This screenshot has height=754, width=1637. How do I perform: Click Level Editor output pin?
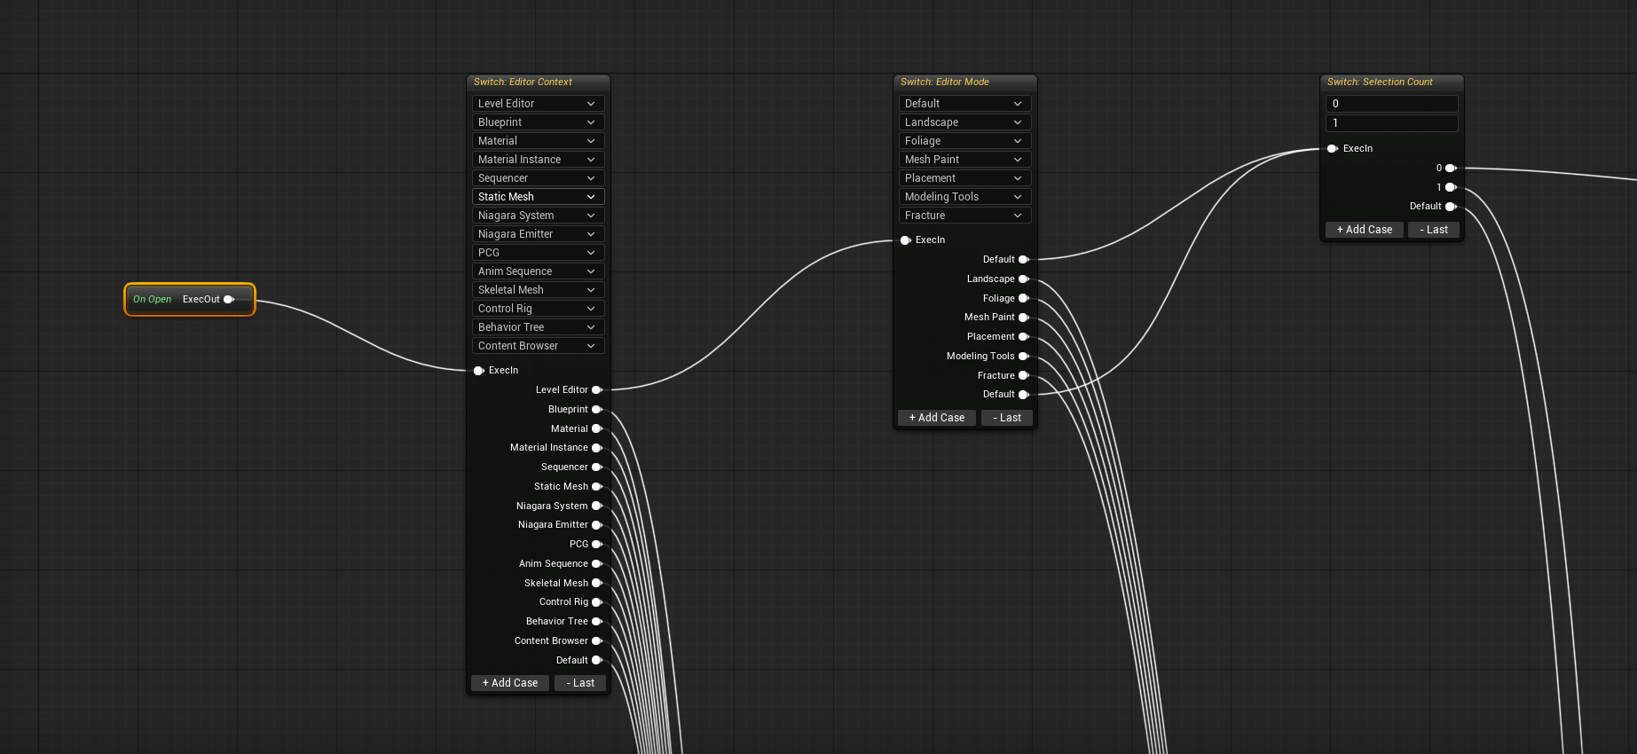(597, 390)
